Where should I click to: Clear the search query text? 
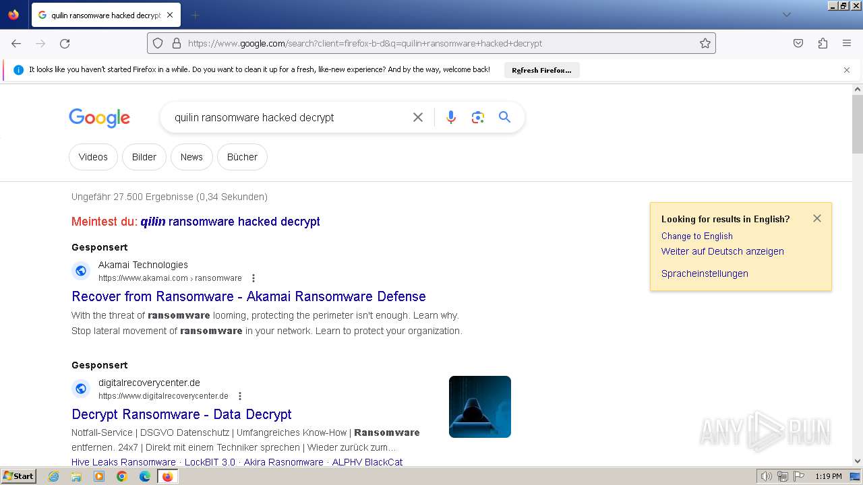pos(418,117)
